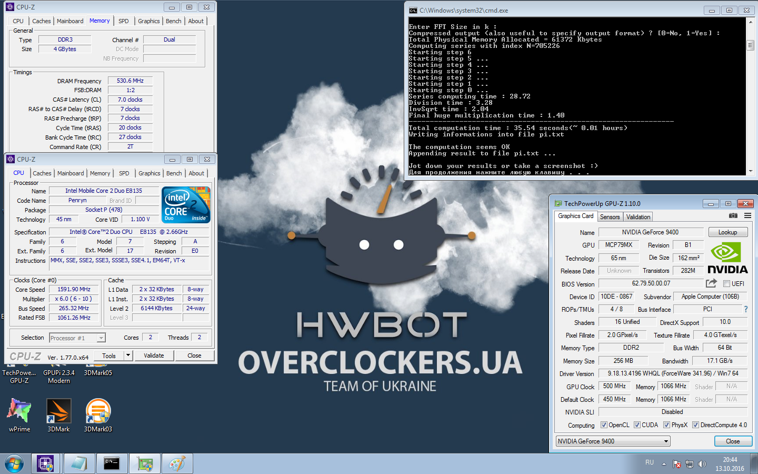The height and width of the screenshot is (474, 758).
Task: Click the CAS# Latency value 7.0 clocks
Action: (x=130, y=100)
